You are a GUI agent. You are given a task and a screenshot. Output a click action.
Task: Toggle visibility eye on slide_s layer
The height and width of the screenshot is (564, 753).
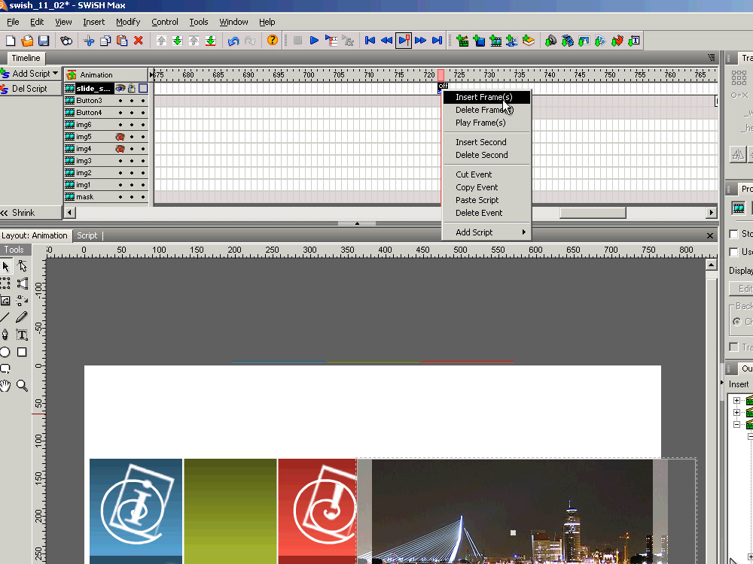coord(120,89)
